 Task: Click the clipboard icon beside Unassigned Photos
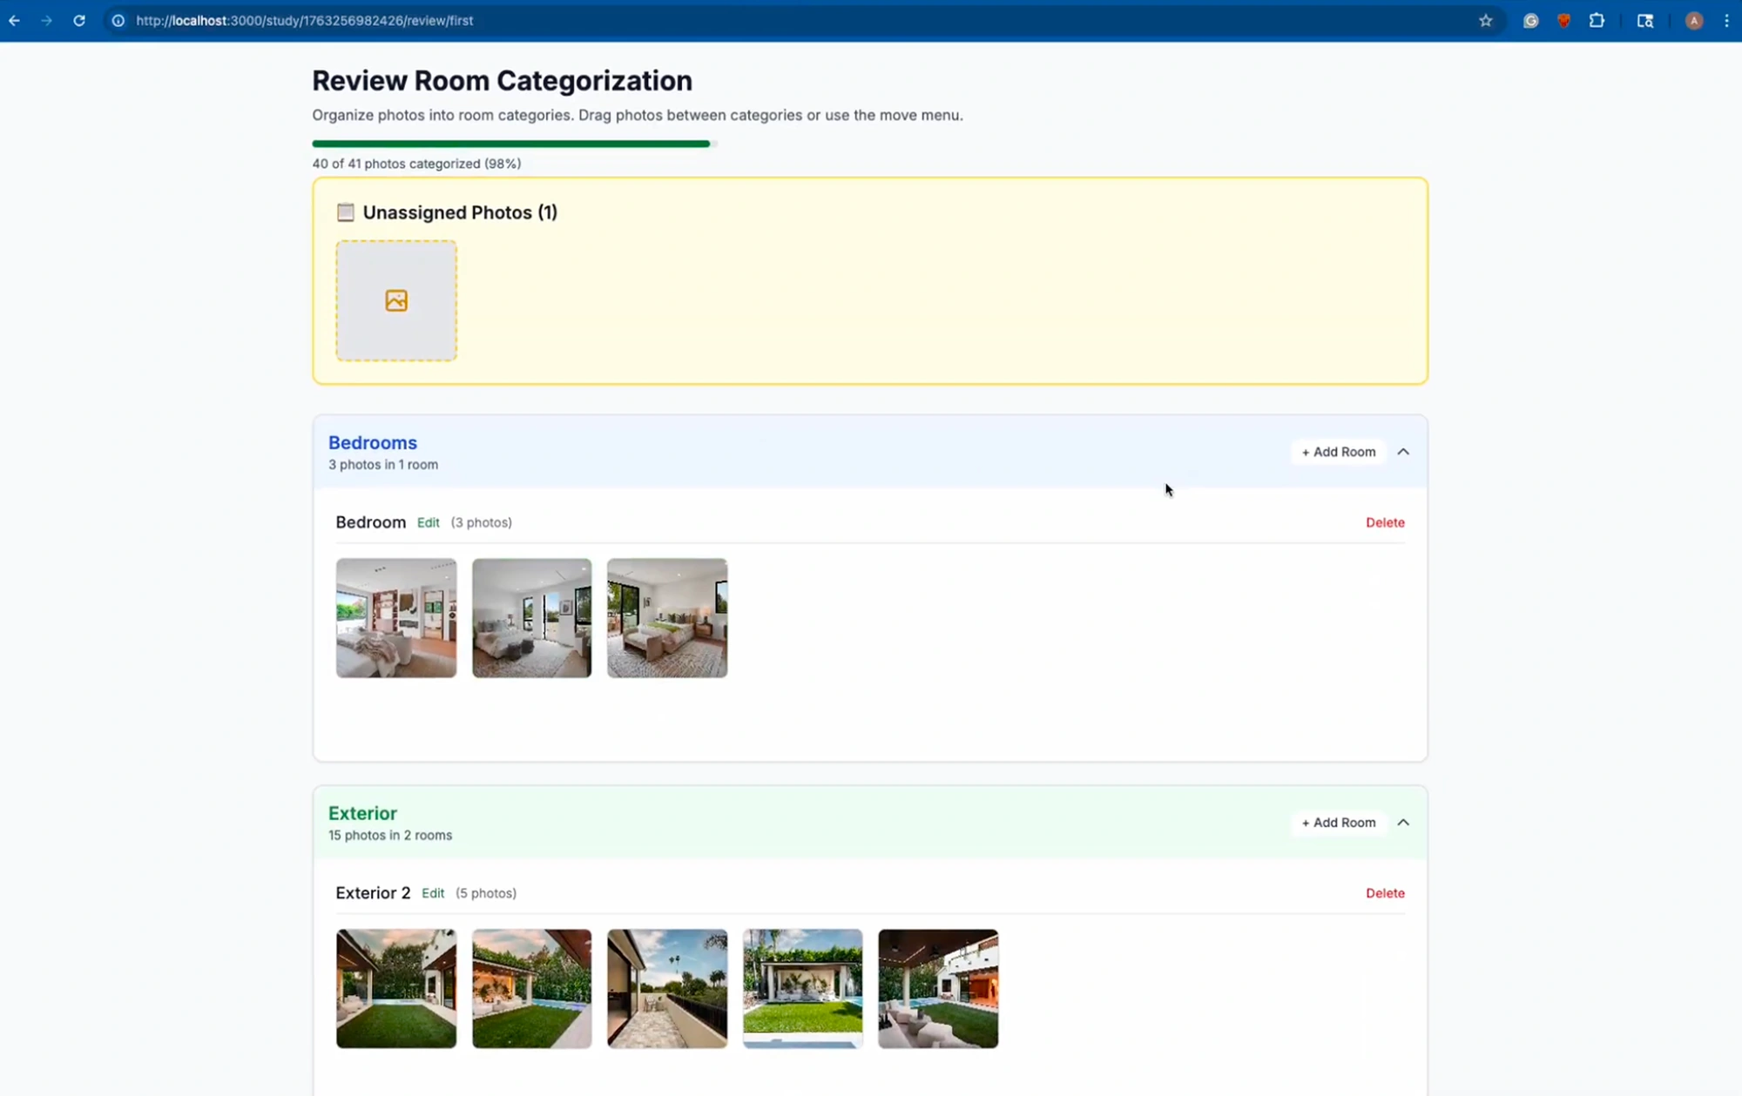[x=346, y=212]
